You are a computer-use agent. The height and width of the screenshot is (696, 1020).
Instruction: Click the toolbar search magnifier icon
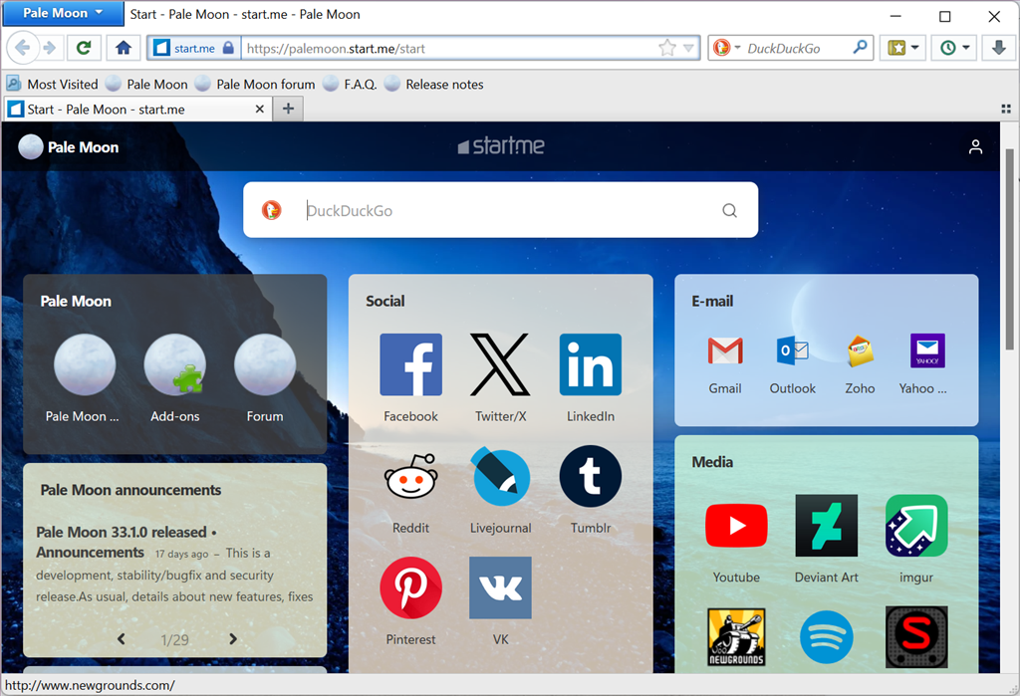pyautogui.click(x=860, y=47)
